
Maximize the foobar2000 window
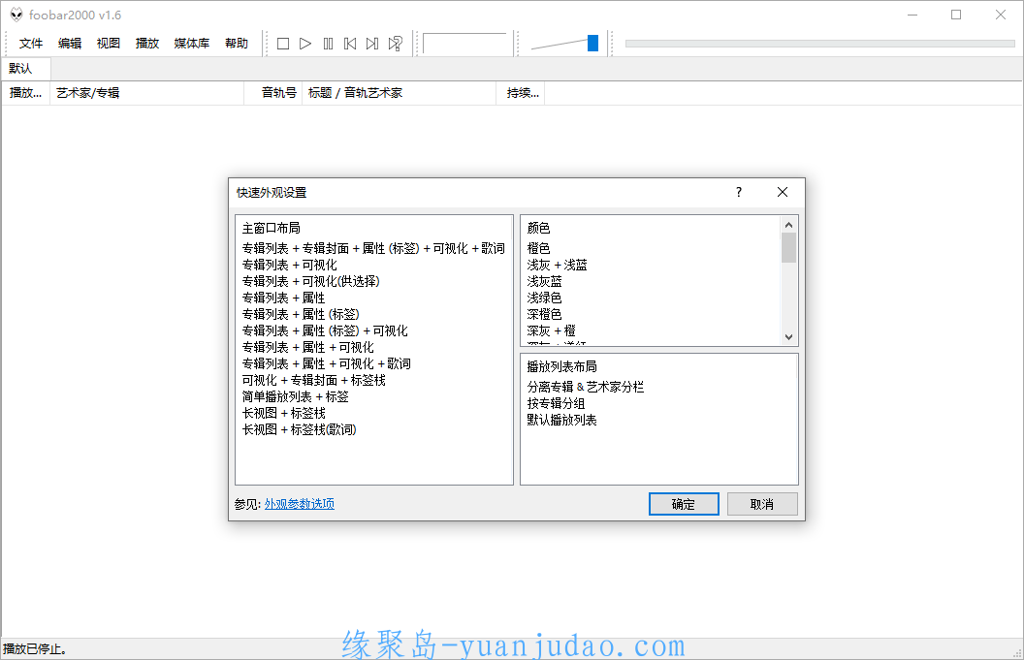click(x=956, y=15)
